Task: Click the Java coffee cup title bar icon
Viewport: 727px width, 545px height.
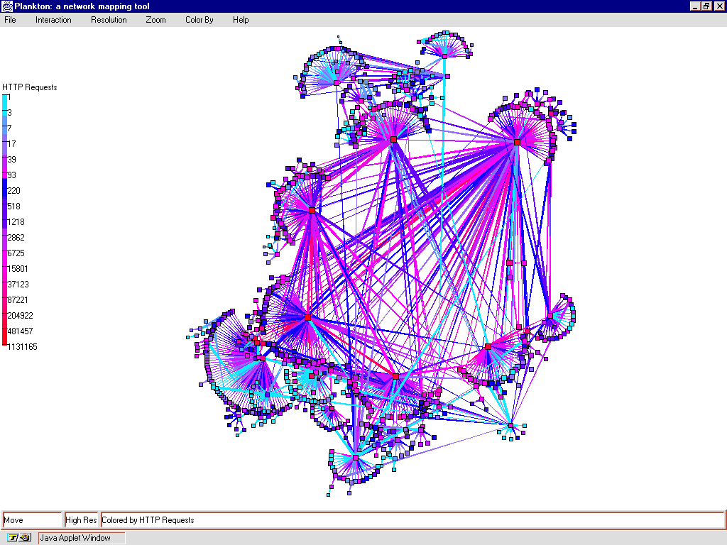Action: (6, 6)
